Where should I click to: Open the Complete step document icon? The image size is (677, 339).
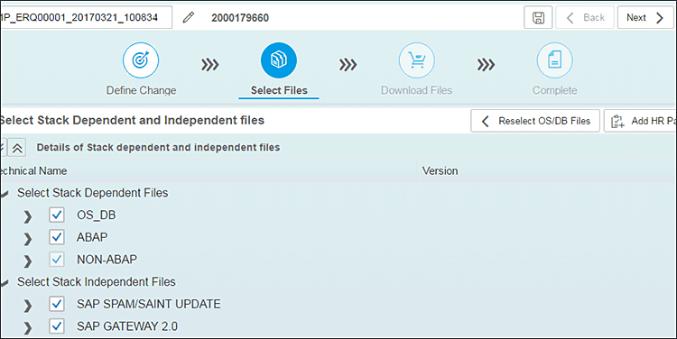click(x=555, y=60)
